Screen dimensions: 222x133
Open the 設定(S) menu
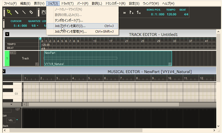pos(134,3)
